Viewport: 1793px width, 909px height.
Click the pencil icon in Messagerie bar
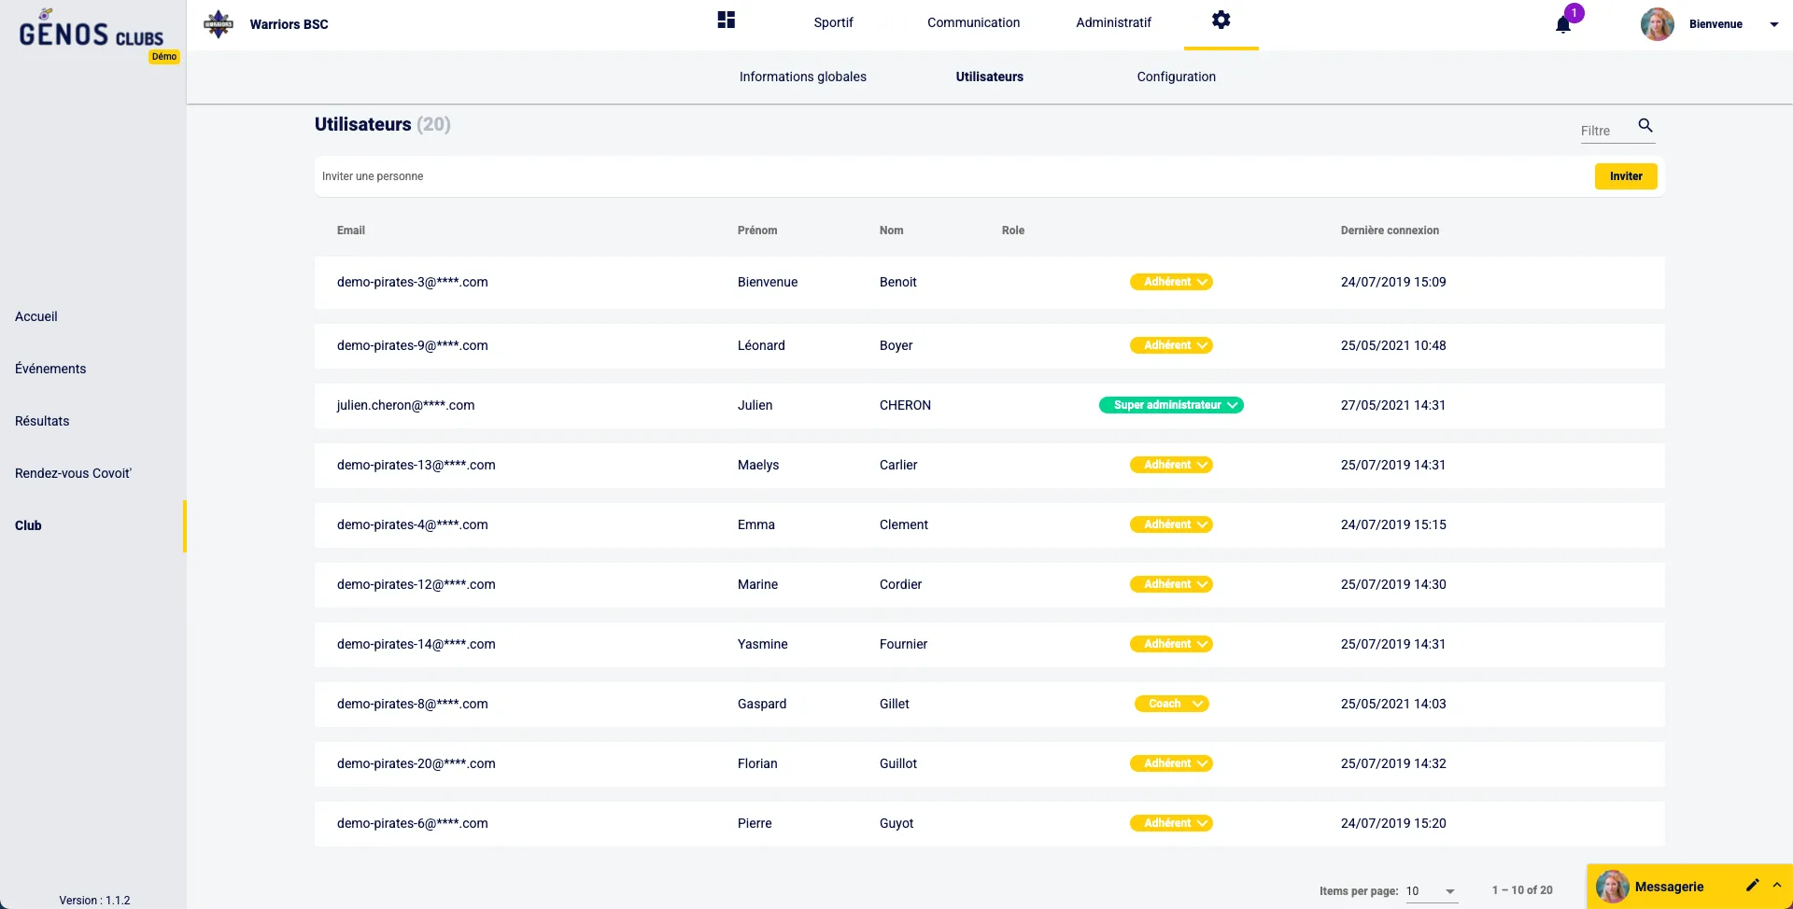tap(1752, 886)
